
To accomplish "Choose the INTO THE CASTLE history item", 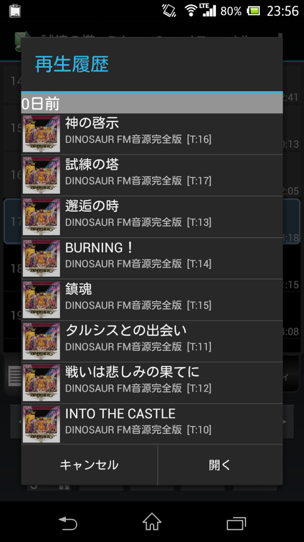I will 152,424.
